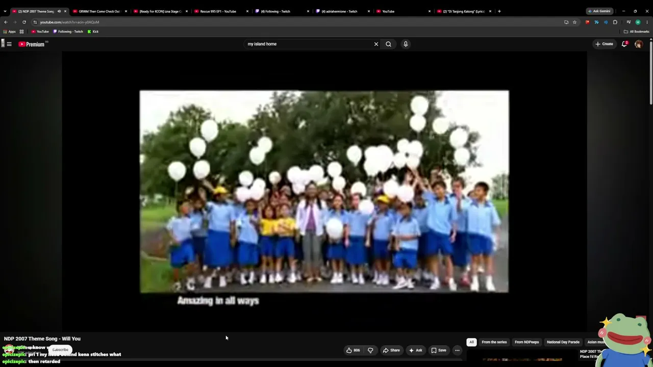Click video title NDP 2007 Theme Song

42,338
